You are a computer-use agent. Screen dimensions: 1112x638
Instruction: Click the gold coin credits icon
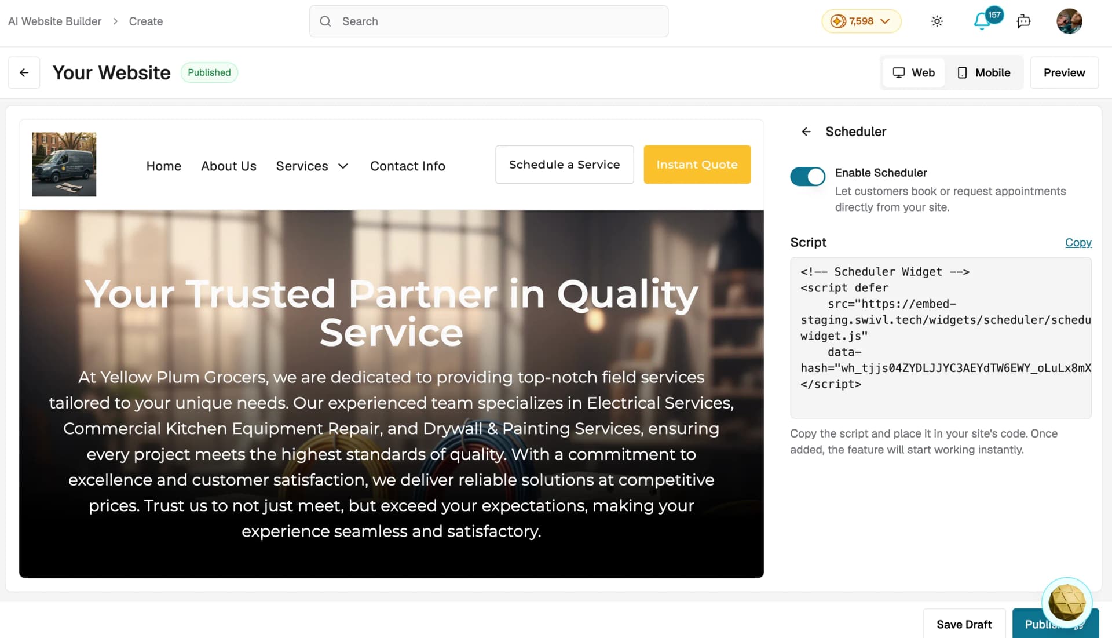837,21
